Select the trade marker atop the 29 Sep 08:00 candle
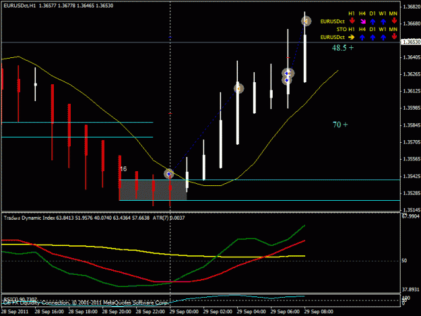This screenshot has height=316, width=421. (306, 21)
